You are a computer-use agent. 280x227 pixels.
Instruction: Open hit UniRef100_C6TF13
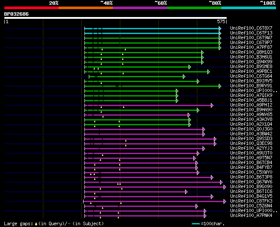point(251,33)
